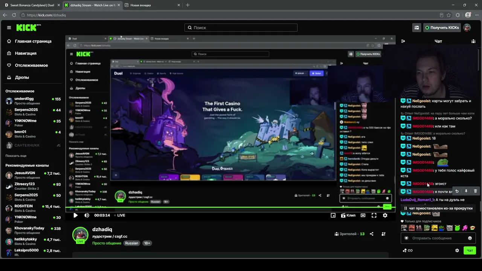Open ROSHTEIN recommended channel
Viewport: 482px width, 271px height.
(x=33, y=208)
